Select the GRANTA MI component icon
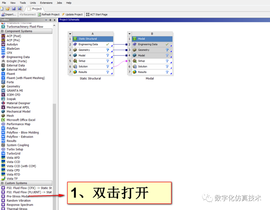Image resolution: width=270 pixels, height=210 pixels. coord(3,90)
